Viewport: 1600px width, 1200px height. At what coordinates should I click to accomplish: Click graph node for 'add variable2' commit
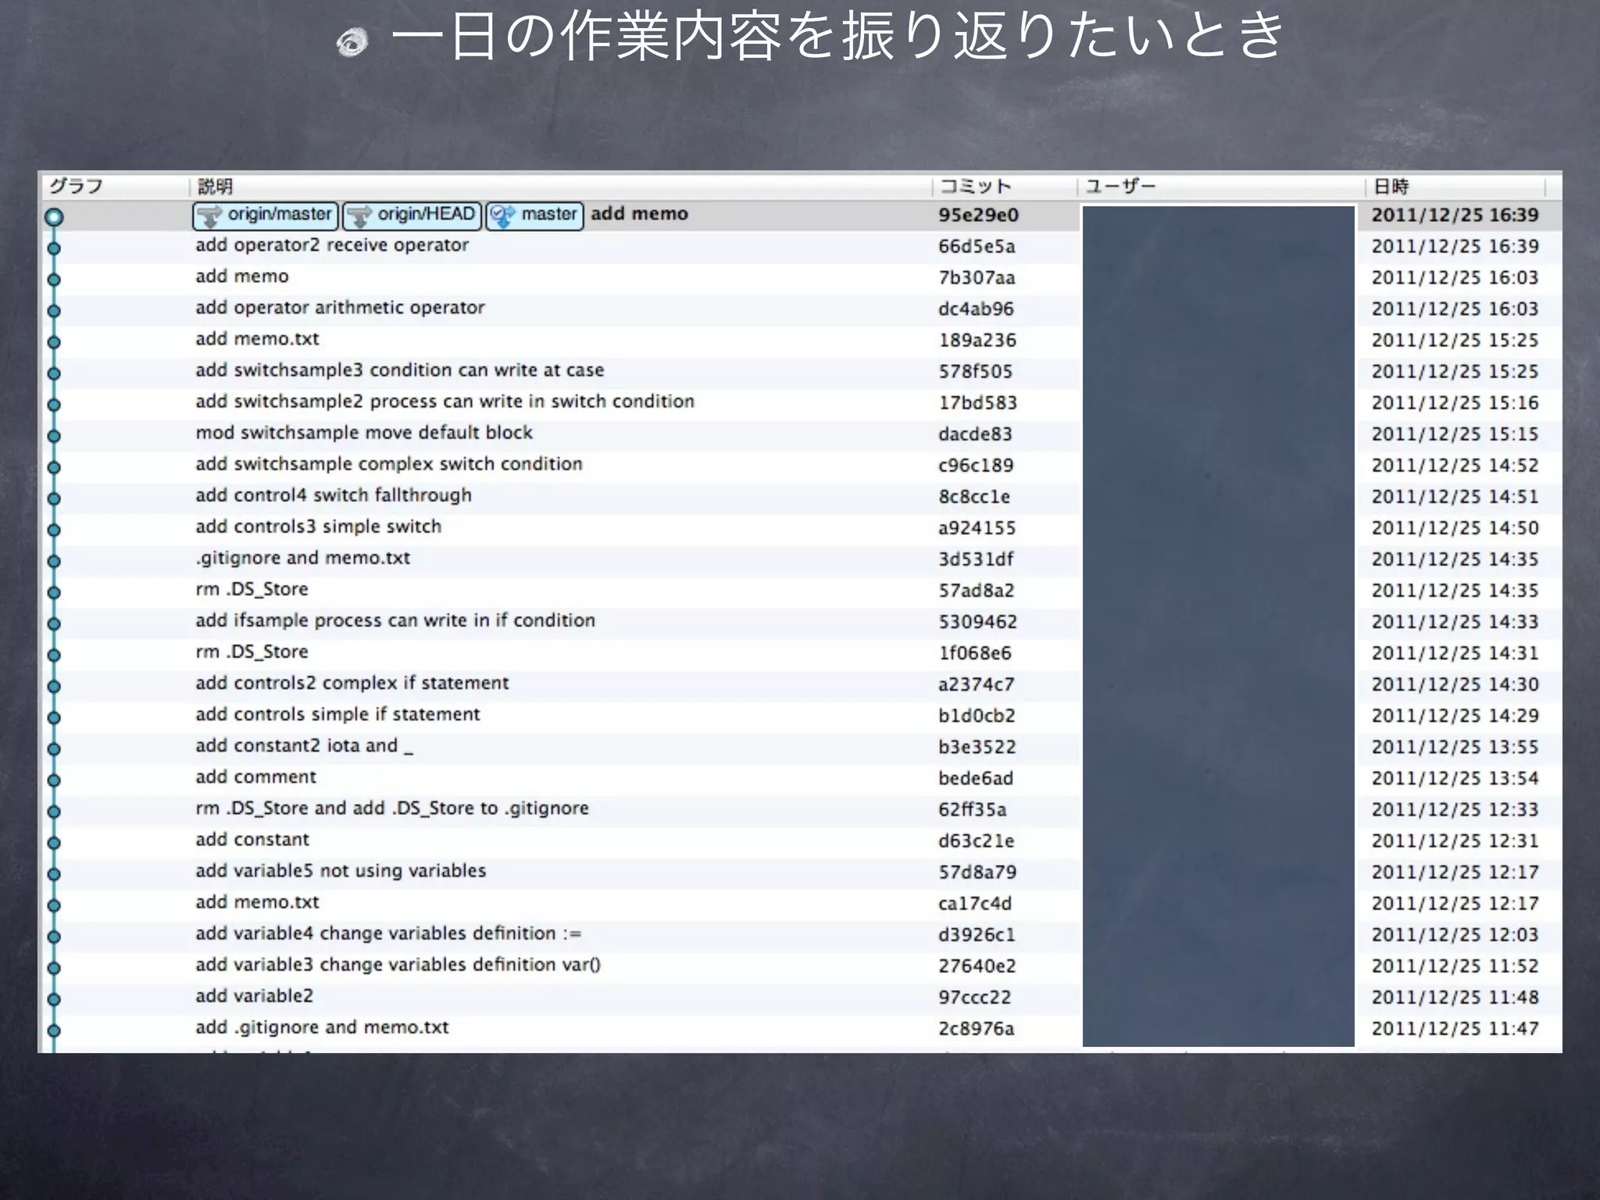coord(54,998)
